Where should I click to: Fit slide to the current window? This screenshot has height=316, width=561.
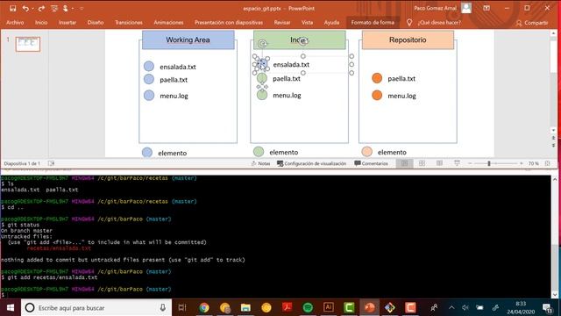click(547, 163)
